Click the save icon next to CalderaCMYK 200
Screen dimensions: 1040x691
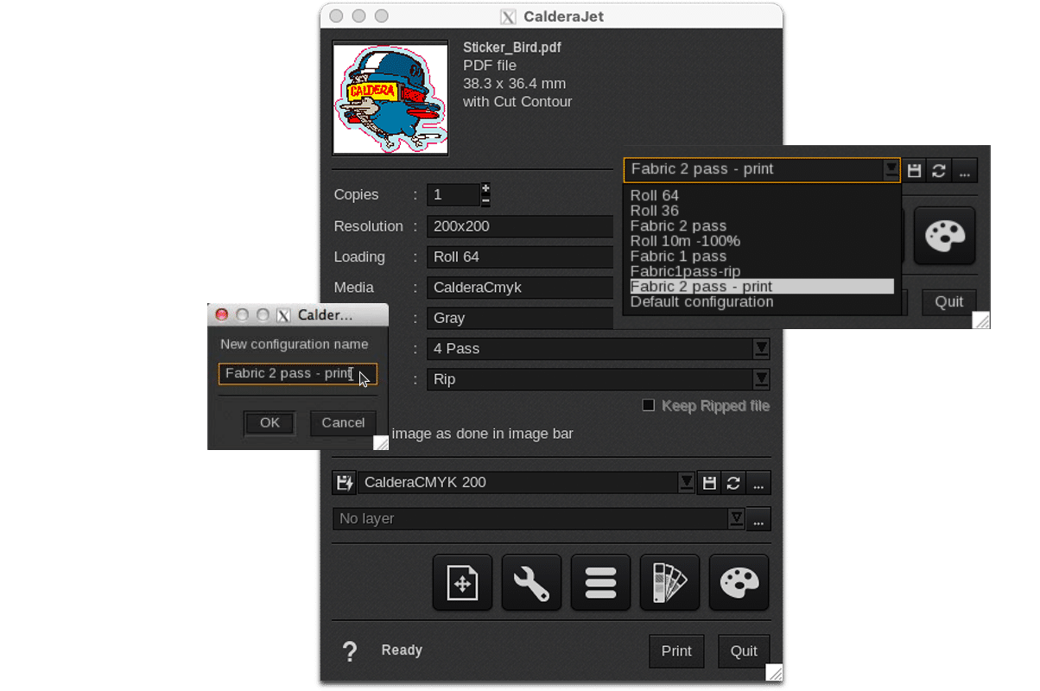click(709, 483)
